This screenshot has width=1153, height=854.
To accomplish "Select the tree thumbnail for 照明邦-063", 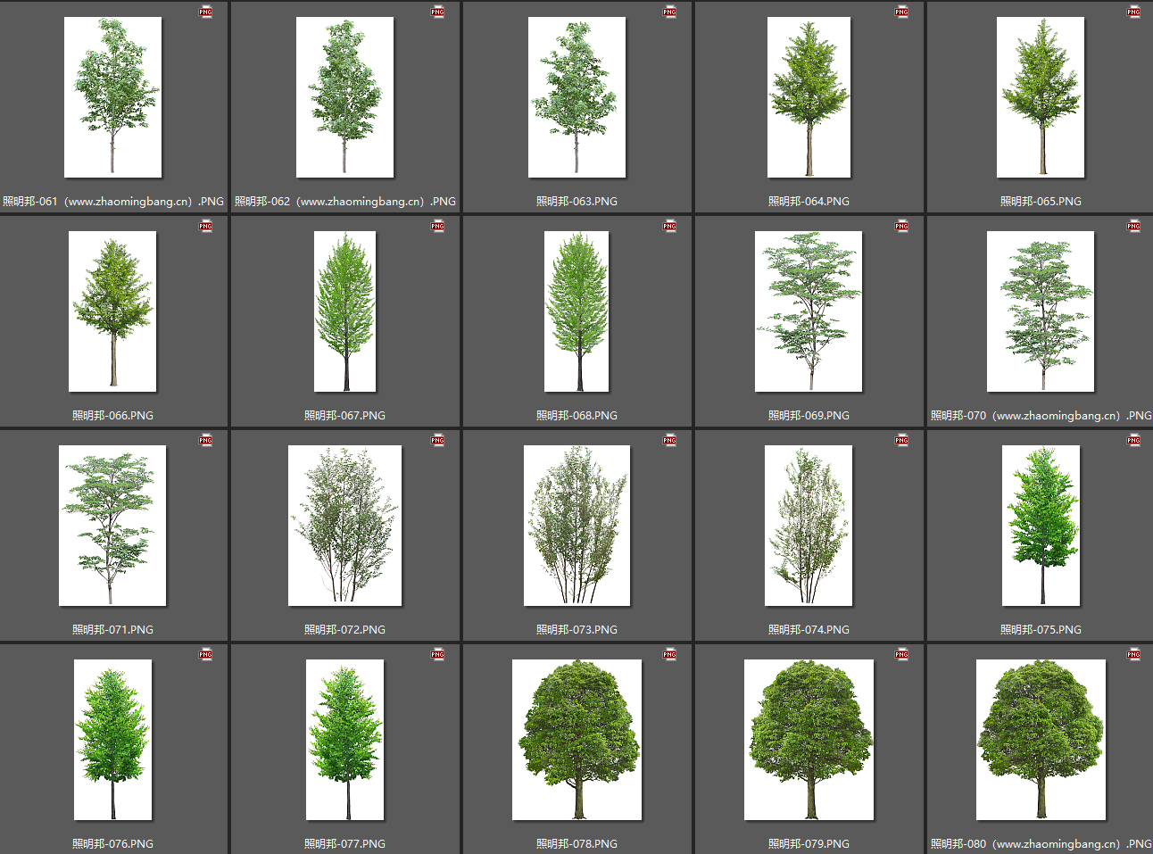I will point(576,97).
